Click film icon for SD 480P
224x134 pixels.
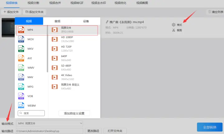tap(55, 68)
